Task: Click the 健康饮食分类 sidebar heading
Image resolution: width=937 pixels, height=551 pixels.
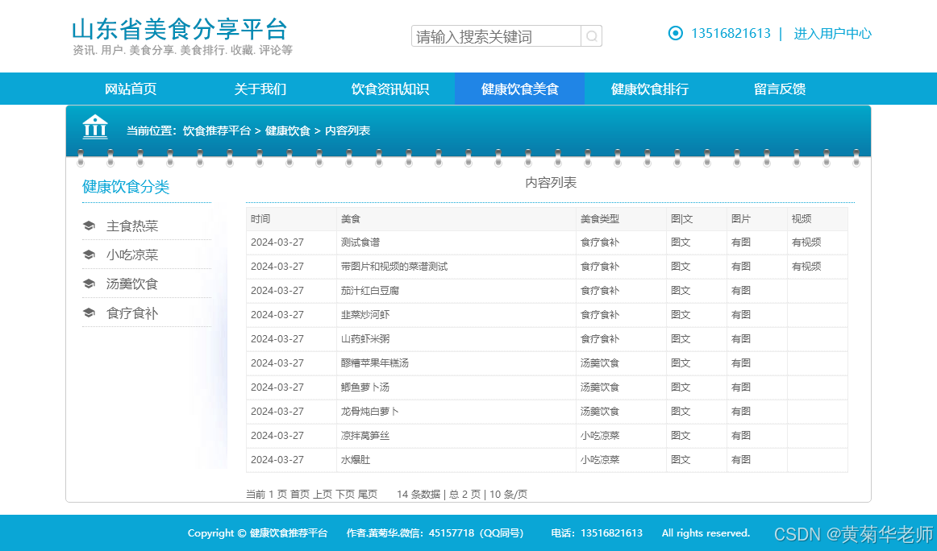Action: pos(126,187)
